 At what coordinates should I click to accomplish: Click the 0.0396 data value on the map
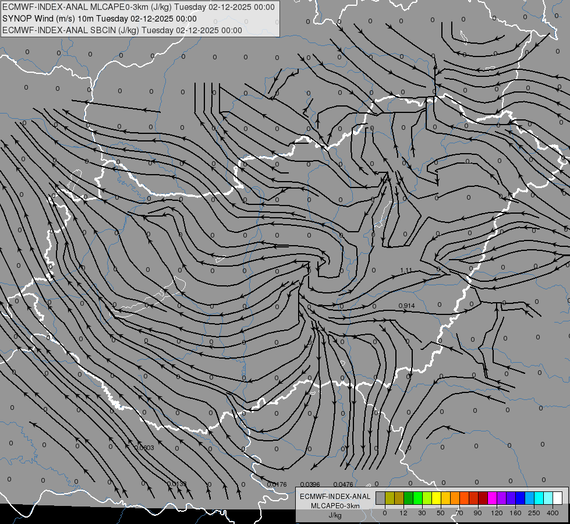tap(310, 484)
